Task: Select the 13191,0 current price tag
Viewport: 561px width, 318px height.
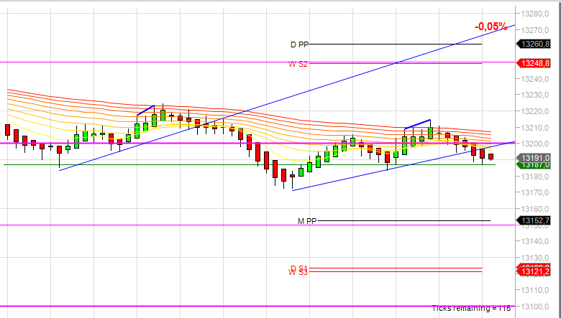Action: (533, 158)
